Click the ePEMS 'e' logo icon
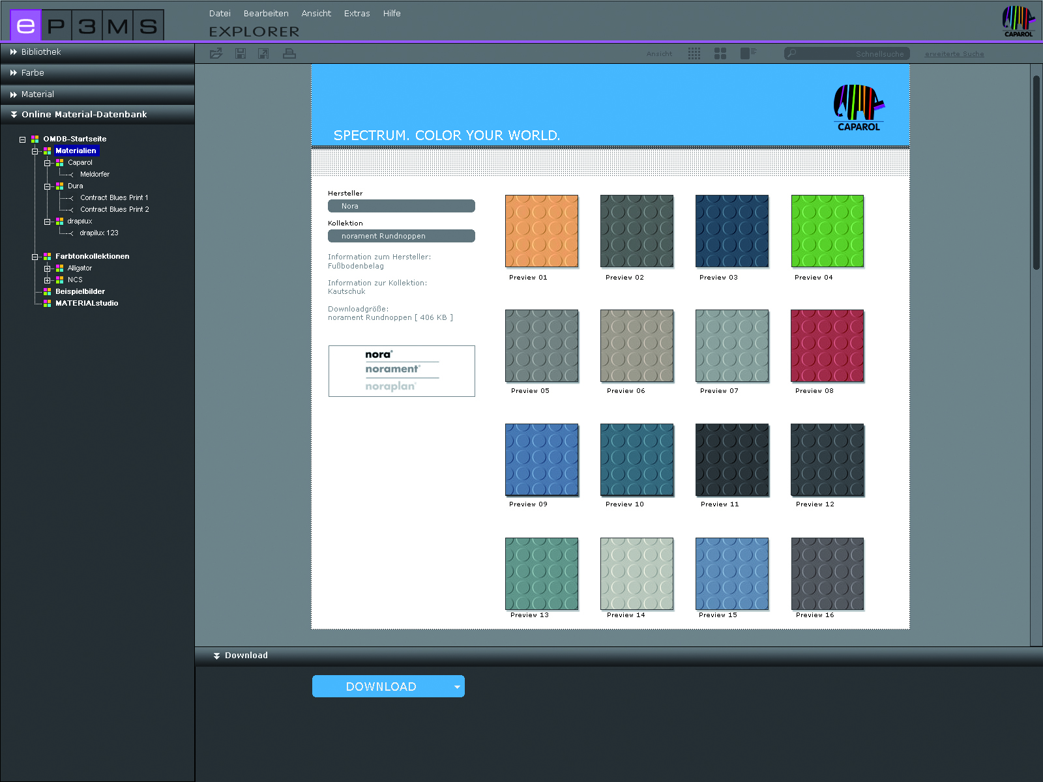This screenshot has height=782, width=1043. click(x=26, y=25)
